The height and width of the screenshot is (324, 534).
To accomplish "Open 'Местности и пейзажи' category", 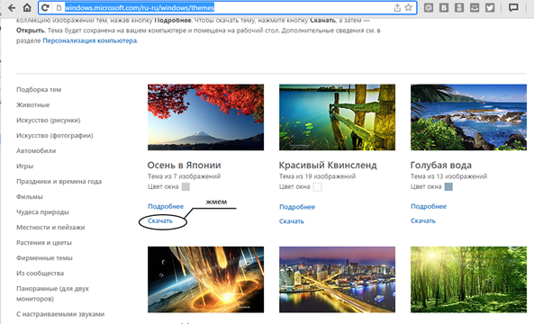I will 50,228.
